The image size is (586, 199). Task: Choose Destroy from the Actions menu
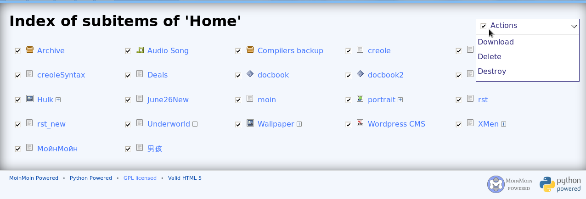(x=492, y=72)
